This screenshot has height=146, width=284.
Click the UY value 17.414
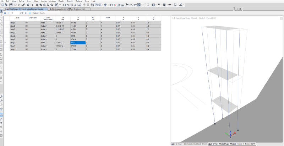pos(78,39)
